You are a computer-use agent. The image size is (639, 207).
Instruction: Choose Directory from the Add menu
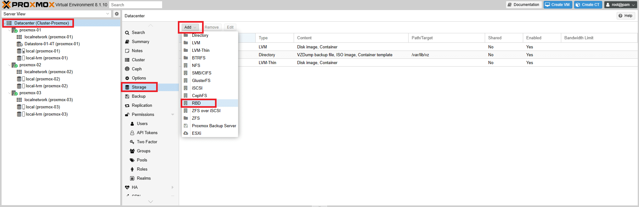(x=210, y=35)
